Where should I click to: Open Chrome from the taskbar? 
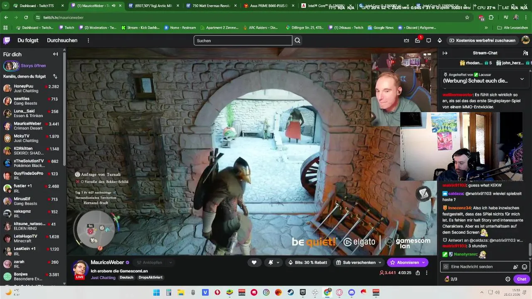(327, 292)
